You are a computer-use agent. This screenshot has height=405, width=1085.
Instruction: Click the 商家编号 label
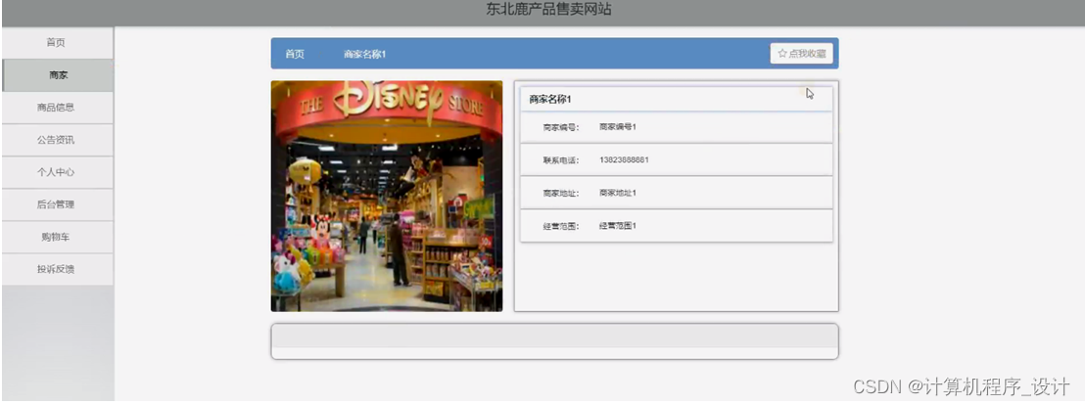pos(561,127)
